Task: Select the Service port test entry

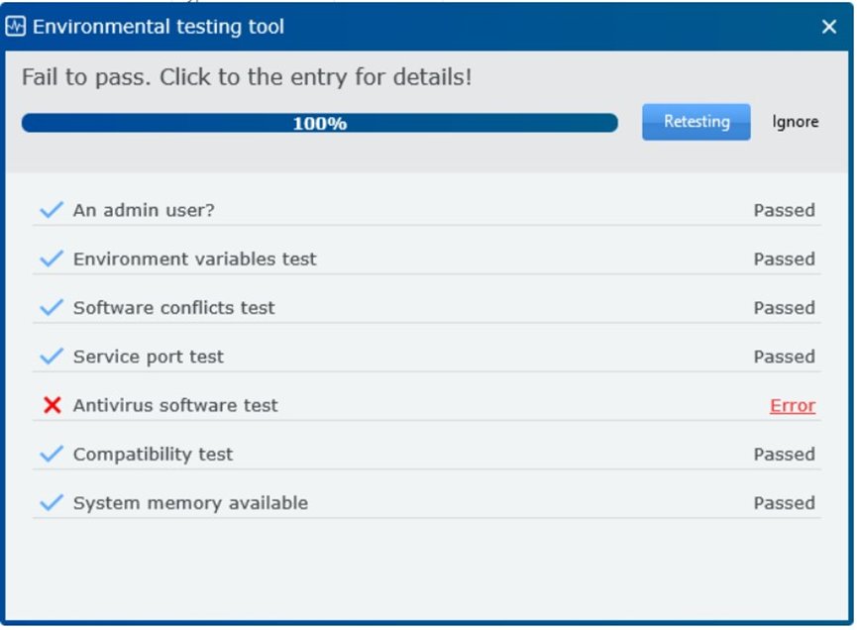Action: click(x=426, y=357)
